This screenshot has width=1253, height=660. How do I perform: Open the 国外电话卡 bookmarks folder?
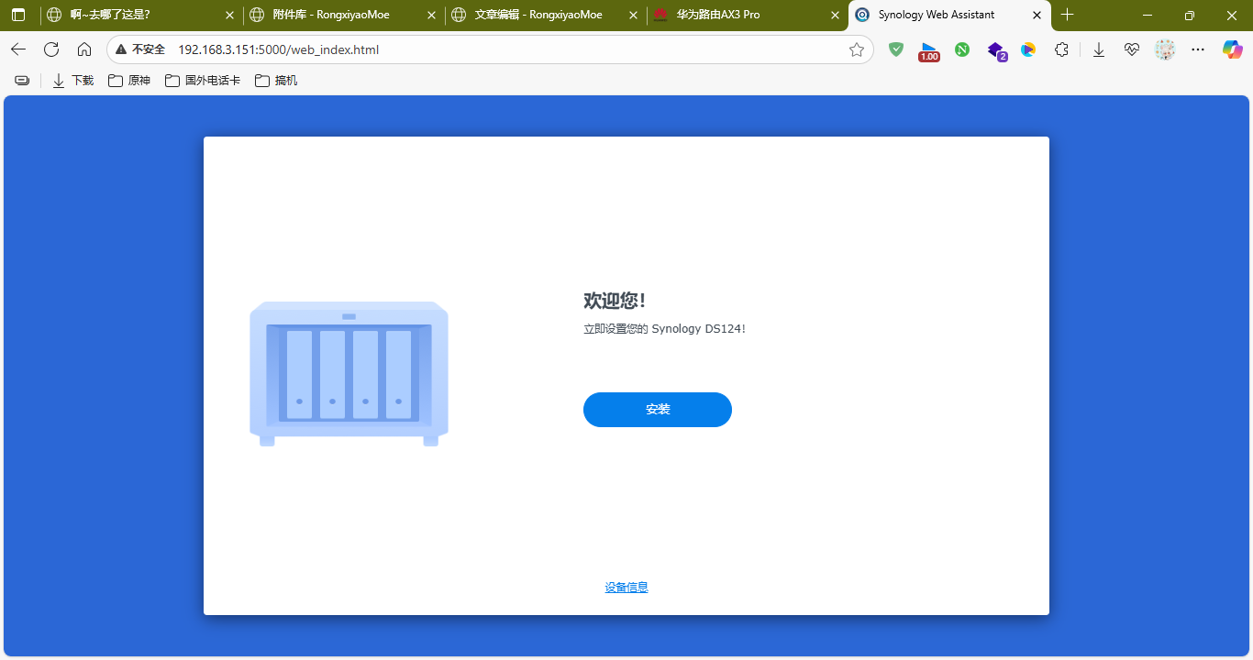pos(203,81)
